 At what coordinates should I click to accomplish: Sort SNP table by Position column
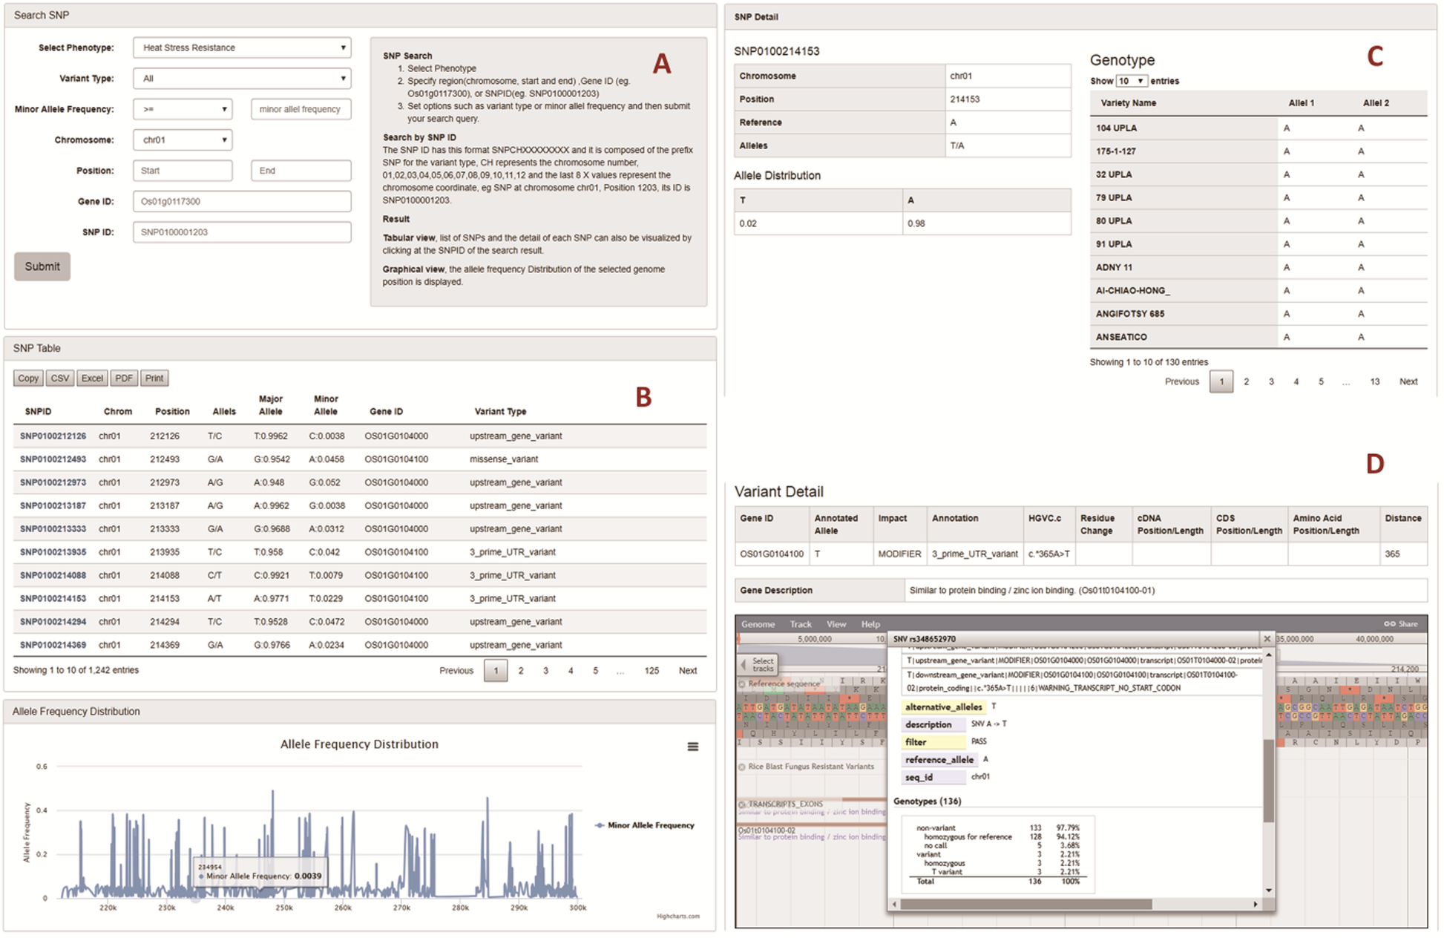tap(172, 412)
